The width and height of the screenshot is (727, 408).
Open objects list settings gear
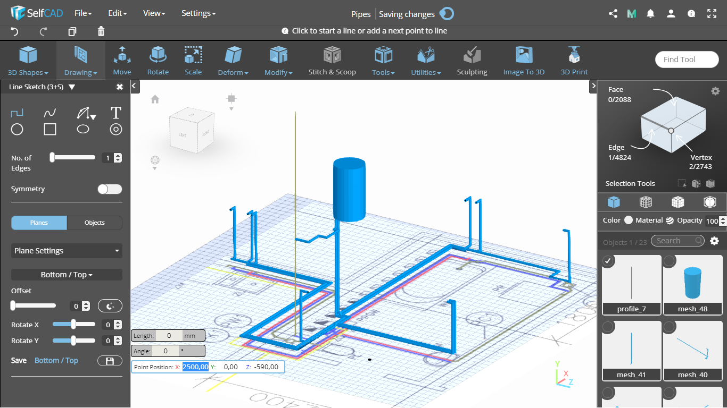click(715, 241)
